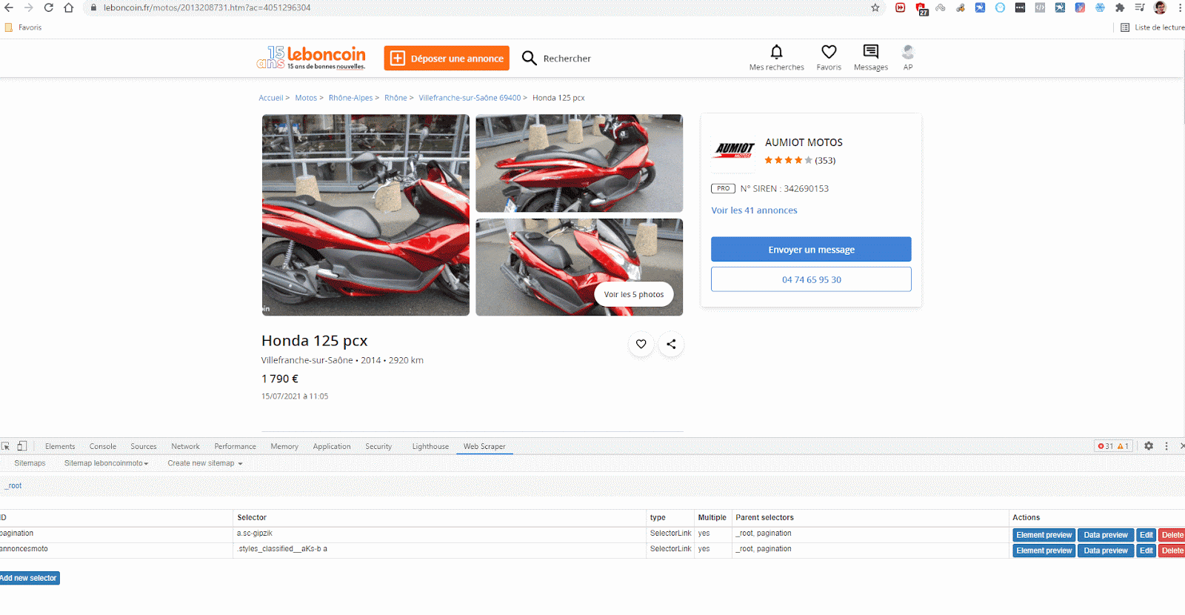This screenshot has width=1185, height=615.
Task: Select the annoncesmoto selector row
Action: click(x=592, y=550)
